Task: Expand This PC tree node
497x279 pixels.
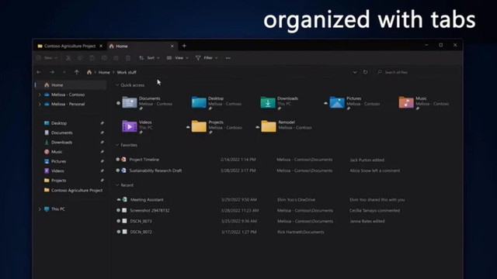Action: coord(40,209)
